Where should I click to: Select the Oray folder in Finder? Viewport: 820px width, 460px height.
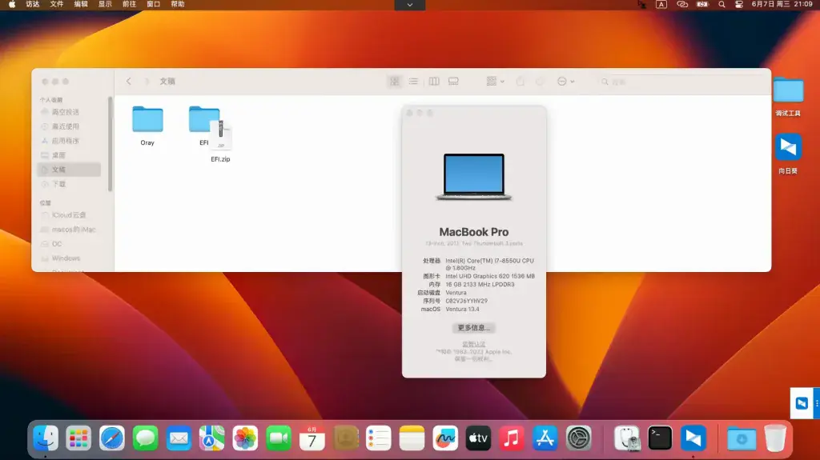[147, 126]
